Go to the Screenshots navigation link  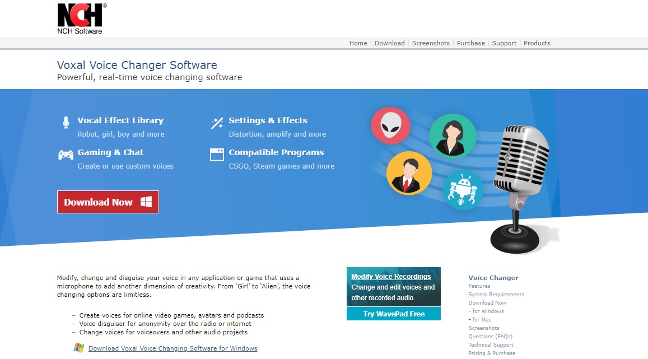(x=431, y=43)
